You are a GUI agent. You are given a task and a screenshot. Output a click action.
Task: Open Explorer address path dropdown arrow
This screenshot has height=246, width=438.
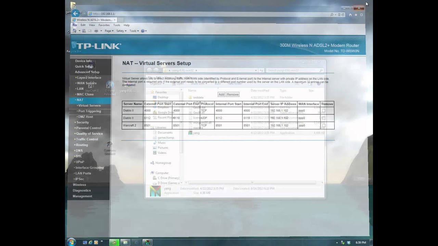[x=256, y=70]
